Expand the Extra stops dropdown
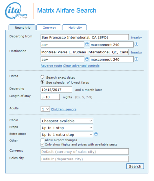Viewport: 154px width, 181px height. coord(67,135)
